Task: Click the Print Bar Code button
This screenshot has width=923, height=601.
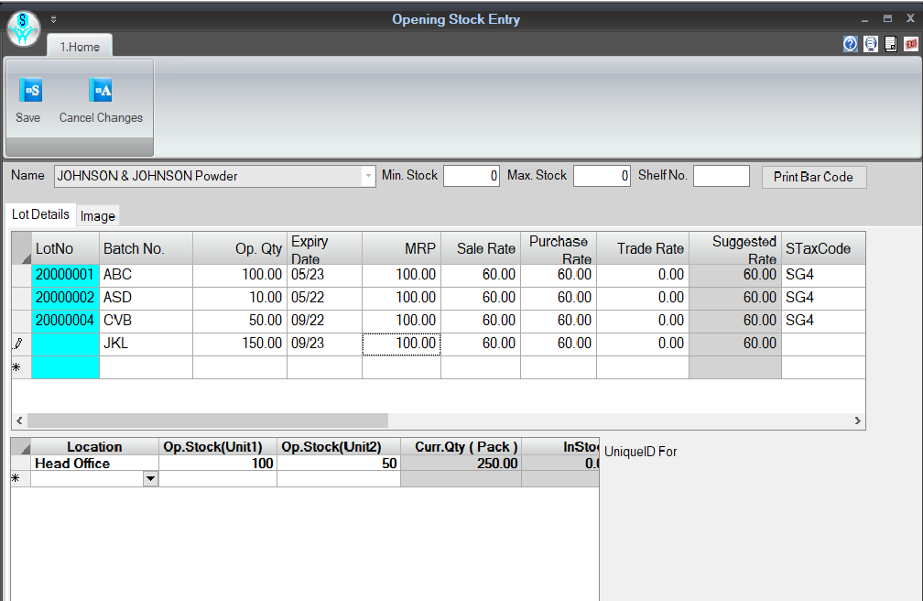Action: tap(813, 177)
